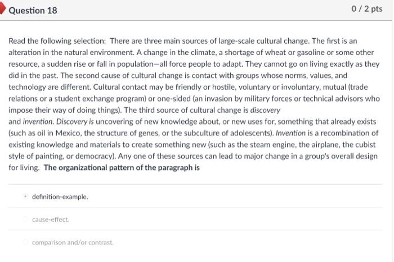Click the gray header bar between title and score
Image resolution: width=394 pixels, height=262 pixels.
[204, 10]
